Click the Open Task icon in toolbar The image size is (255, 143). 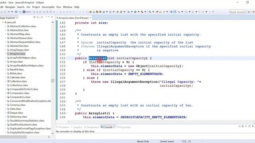160,12
